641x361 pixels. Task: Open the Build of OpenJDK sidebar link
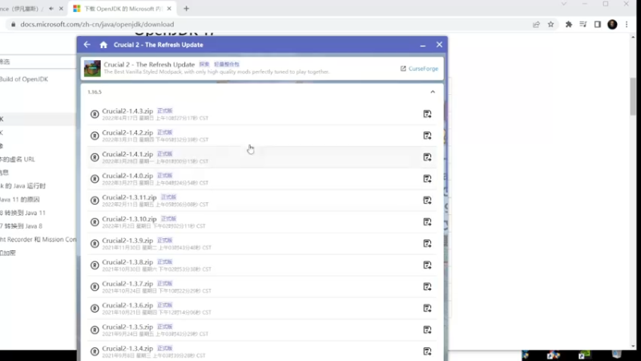24,79
